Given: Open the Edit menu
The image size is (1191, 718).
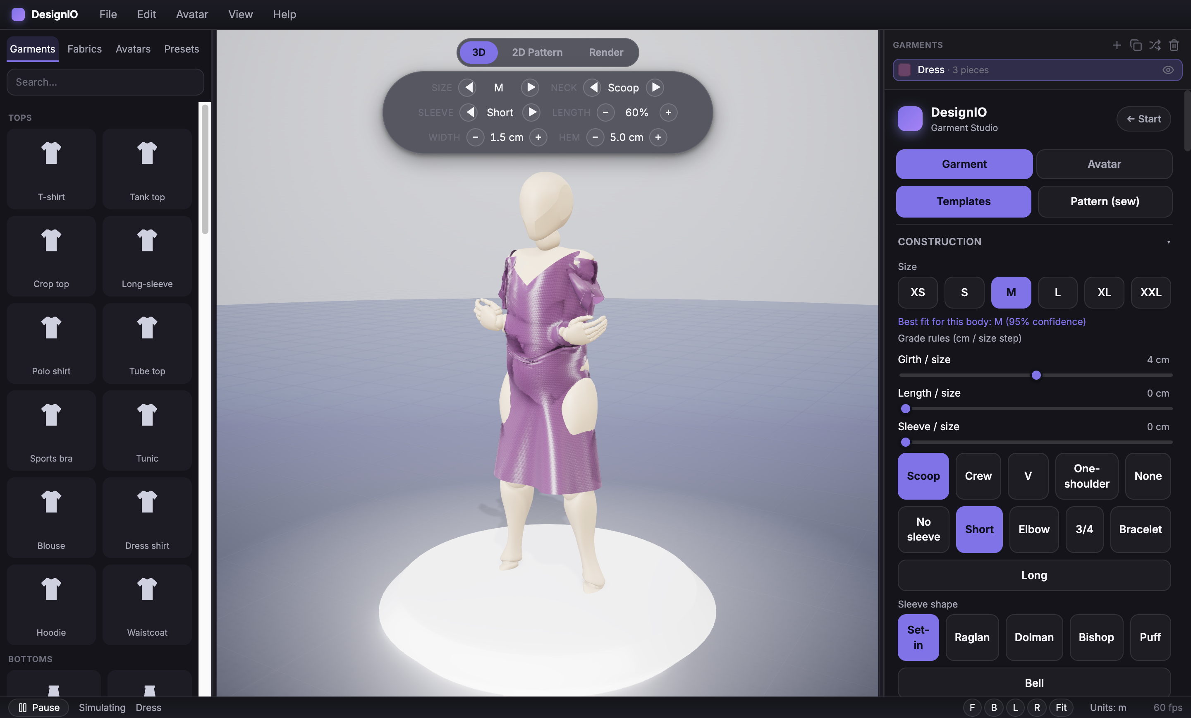Looking at the screenshot, I should (x=146, y=14).
